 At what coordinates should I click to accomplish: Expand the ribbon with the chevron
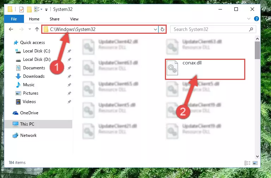click(249, 19)
